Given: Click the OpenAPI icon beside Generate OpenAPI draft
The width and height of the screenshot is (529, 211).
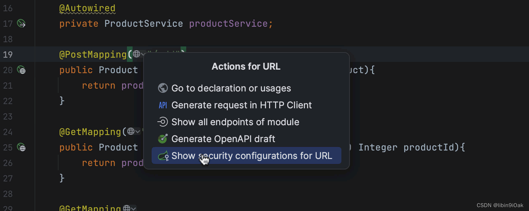Looking at the screenshot, I should (x=163, y=139).
